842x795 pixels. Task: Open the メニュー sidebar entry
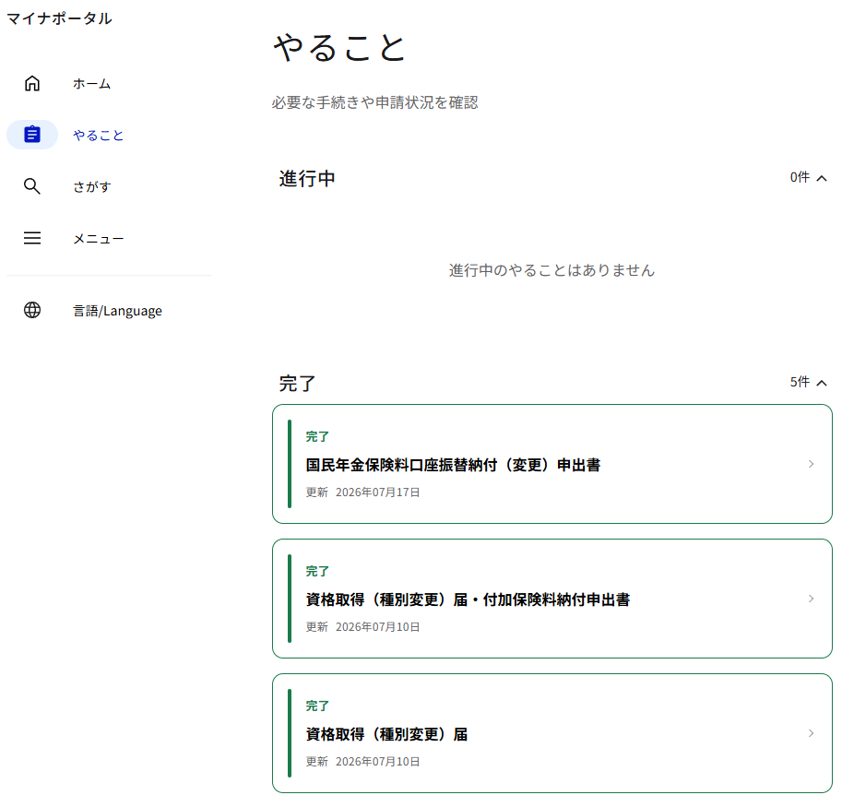tap(99, 238)
